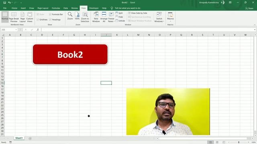Viewport: 257px width, 144px height.
Task: Click the macro recording status icon
Action: click(x=11, y=142)
